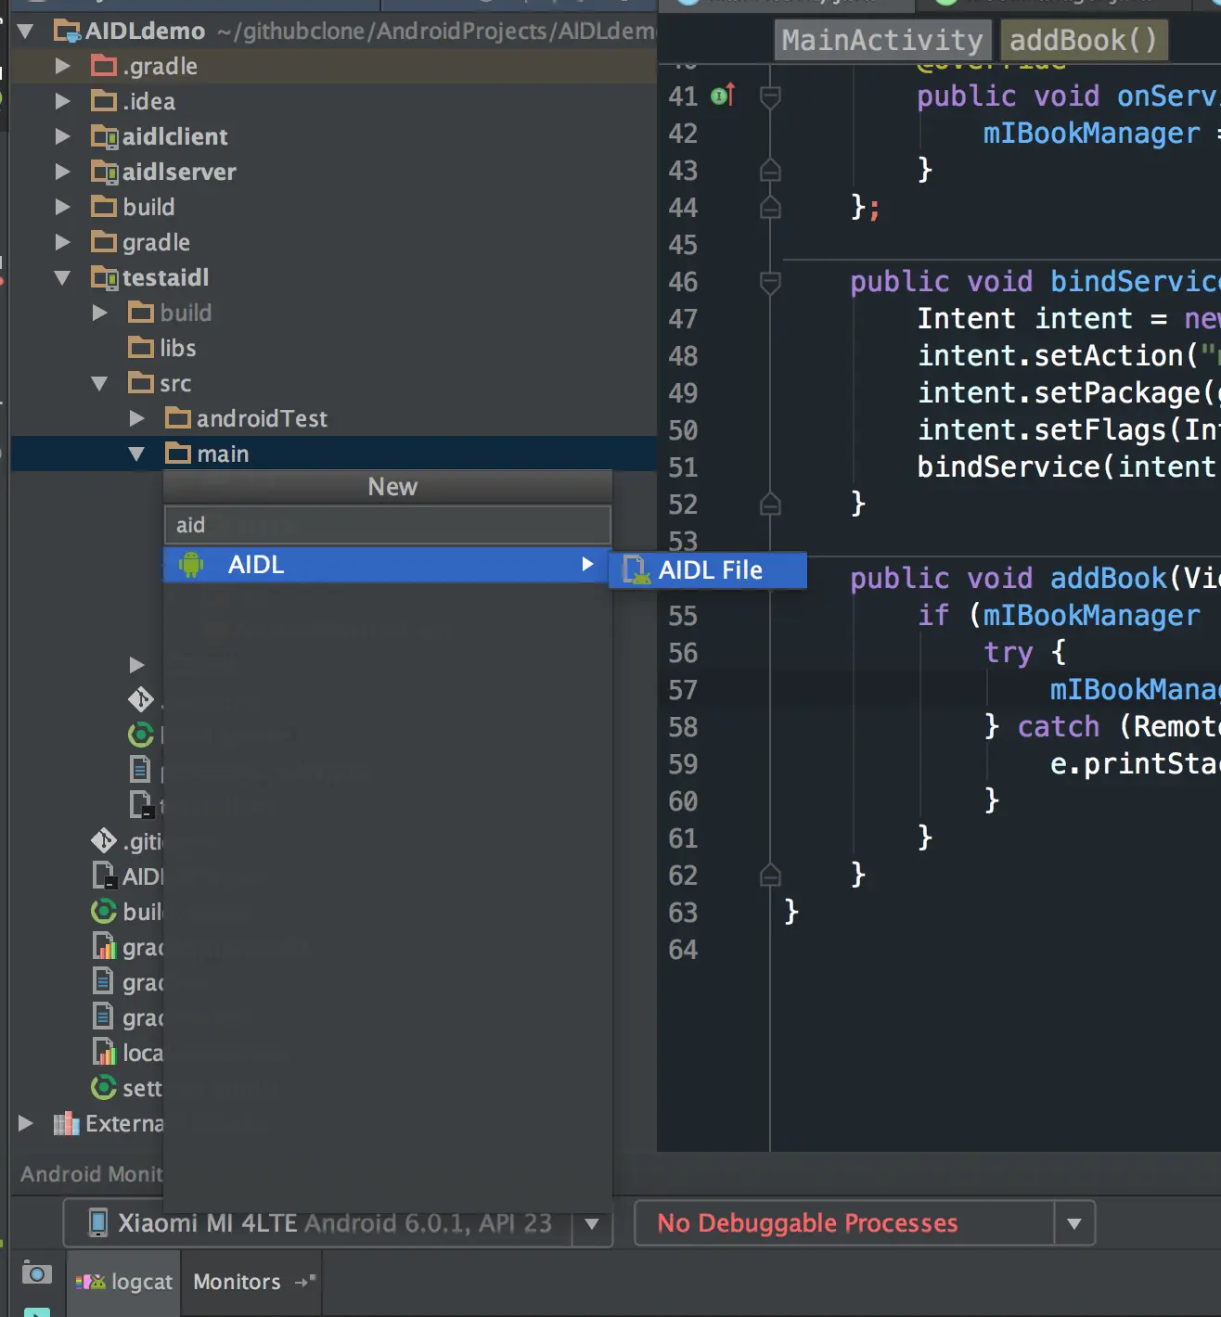The width and height of the screenshot is (1221, 1317).
Task: Toggle code folding at line 41
Action: click(770, 96)
